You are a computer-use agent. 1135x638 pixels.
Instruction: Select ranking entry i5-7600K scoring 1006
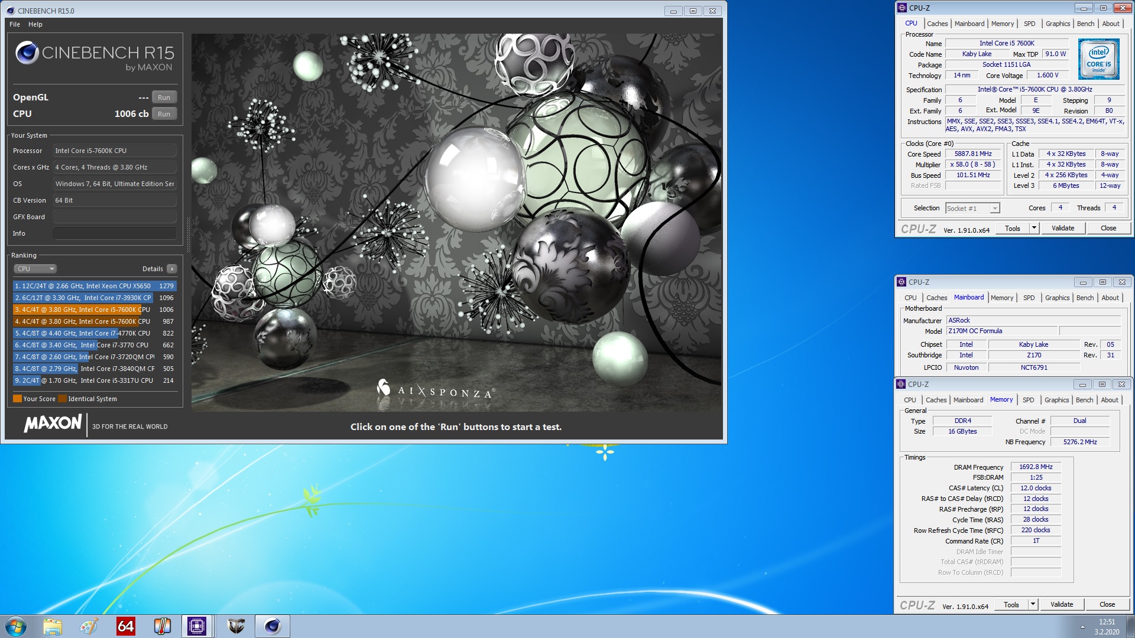[x=95, y=310]
